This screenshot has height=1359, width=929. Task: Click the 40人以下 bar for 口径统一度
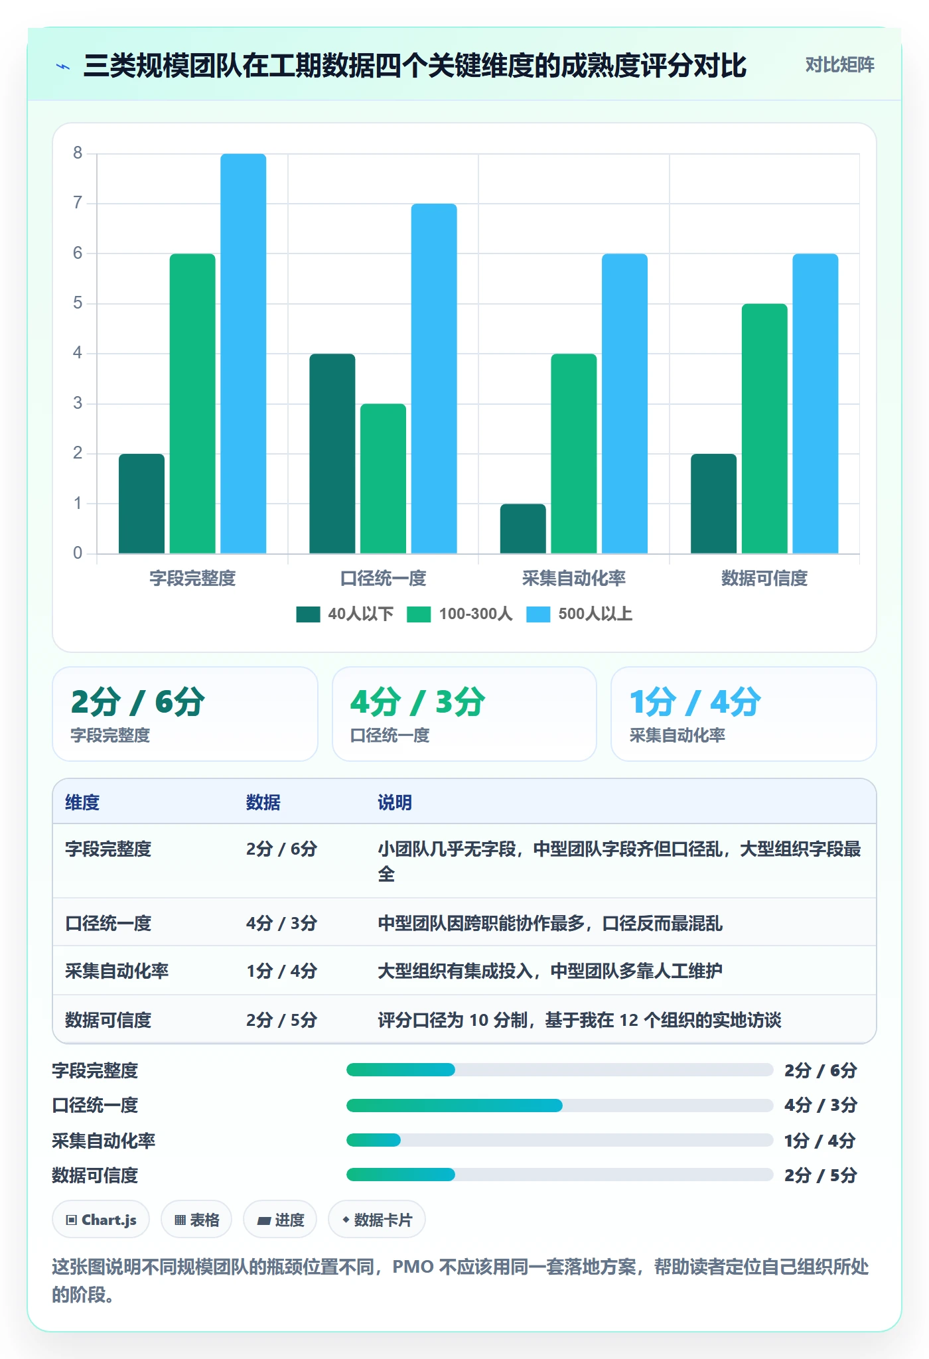click(x=332, y=454)
